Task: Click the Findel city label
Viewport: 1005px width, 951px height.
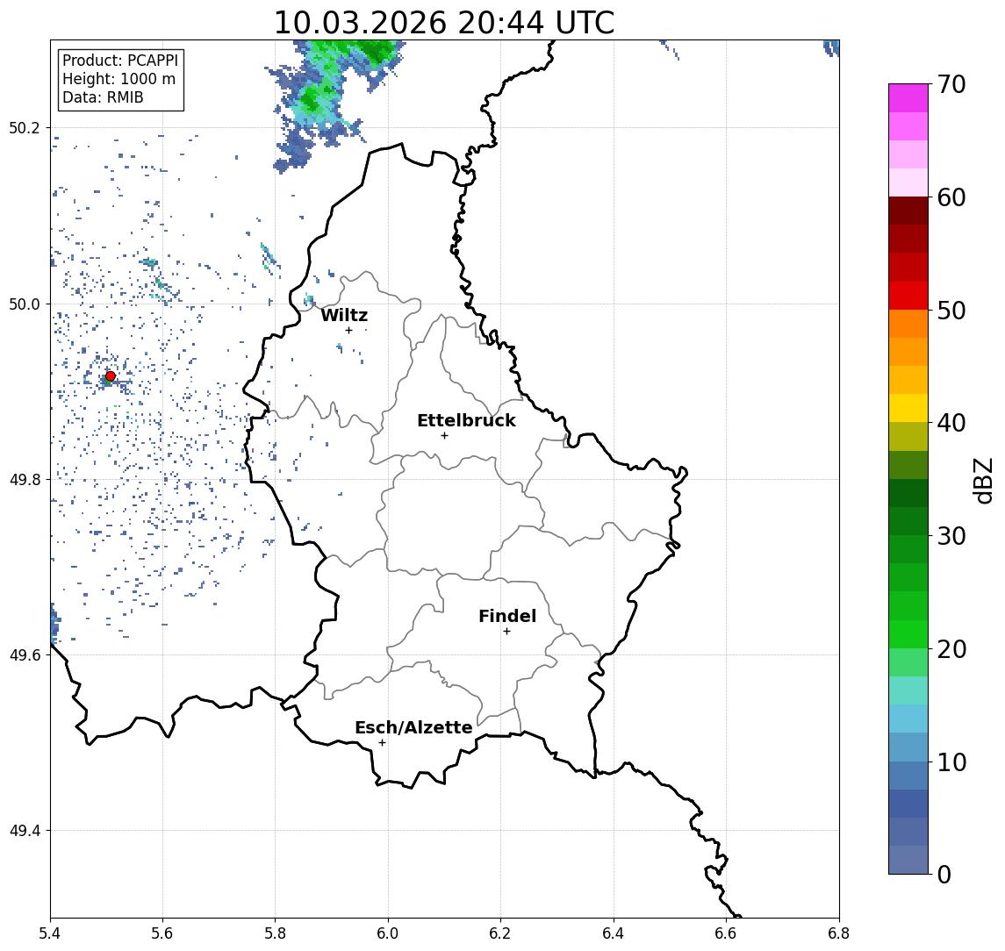Action: [x=507, y=616]
